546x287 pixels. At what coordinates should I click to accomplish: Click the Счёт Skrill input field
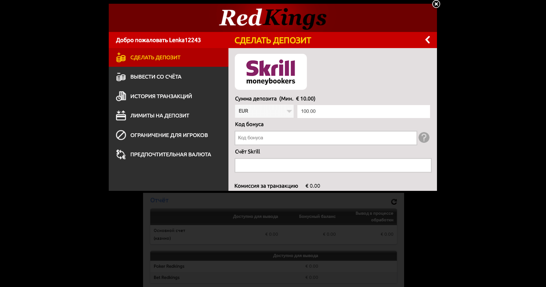[x=333, y=165]
